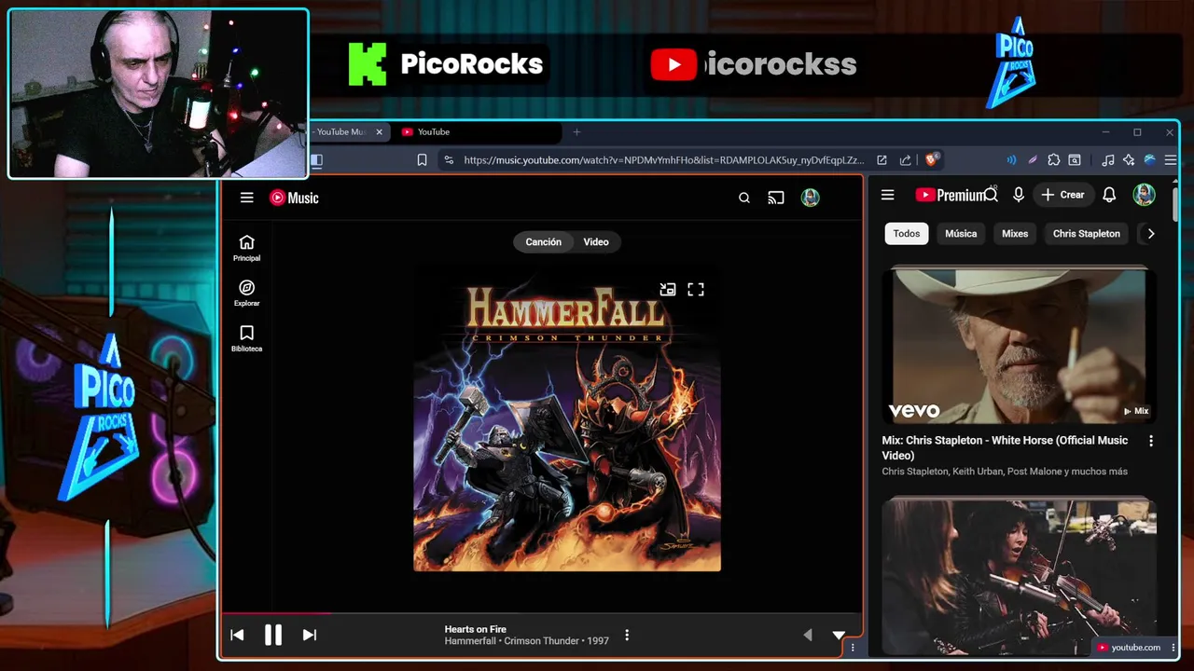This screenshot has width=1194, height=671.
Task: Open search in YouTube Music
Action: click(744, 198)
